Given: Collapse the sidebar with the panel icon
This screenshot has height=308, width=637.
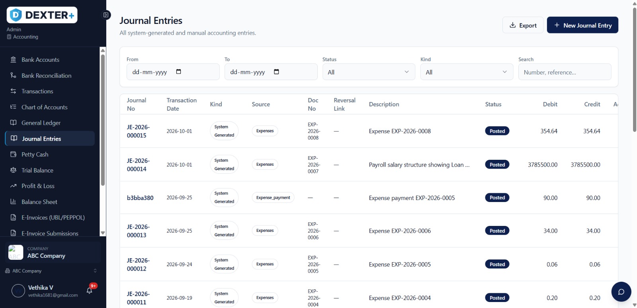Looking at the screenshot, I should 106,15.
